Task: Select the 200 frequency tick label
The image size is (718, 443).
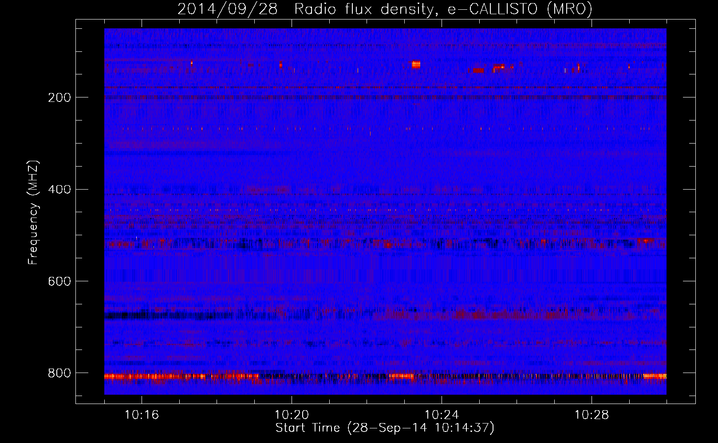Action: [x=59, y=97]
